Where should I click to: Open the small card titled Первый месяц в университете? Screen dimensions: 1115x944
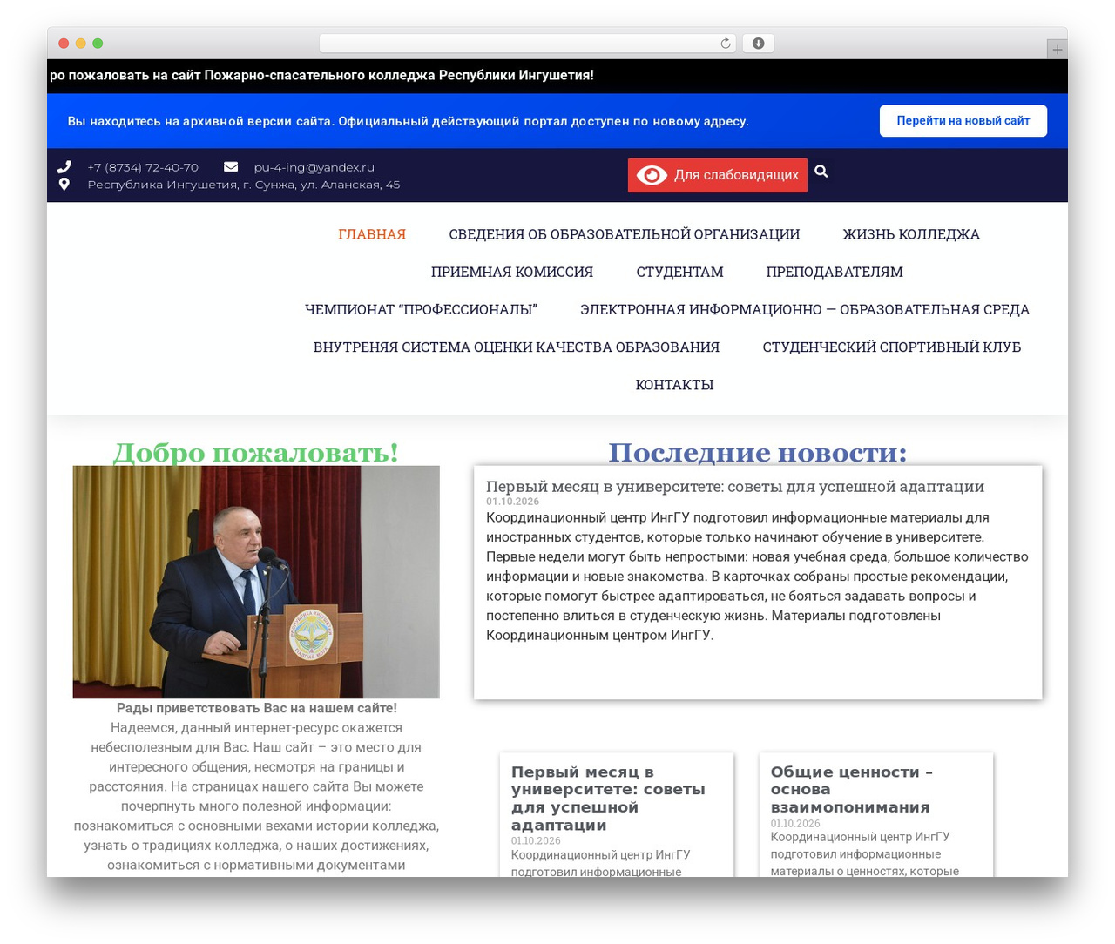[608, 798]
